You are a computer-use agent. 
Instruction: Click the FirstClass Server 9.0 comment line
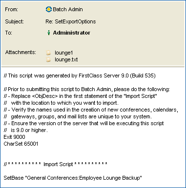[80, 75]
